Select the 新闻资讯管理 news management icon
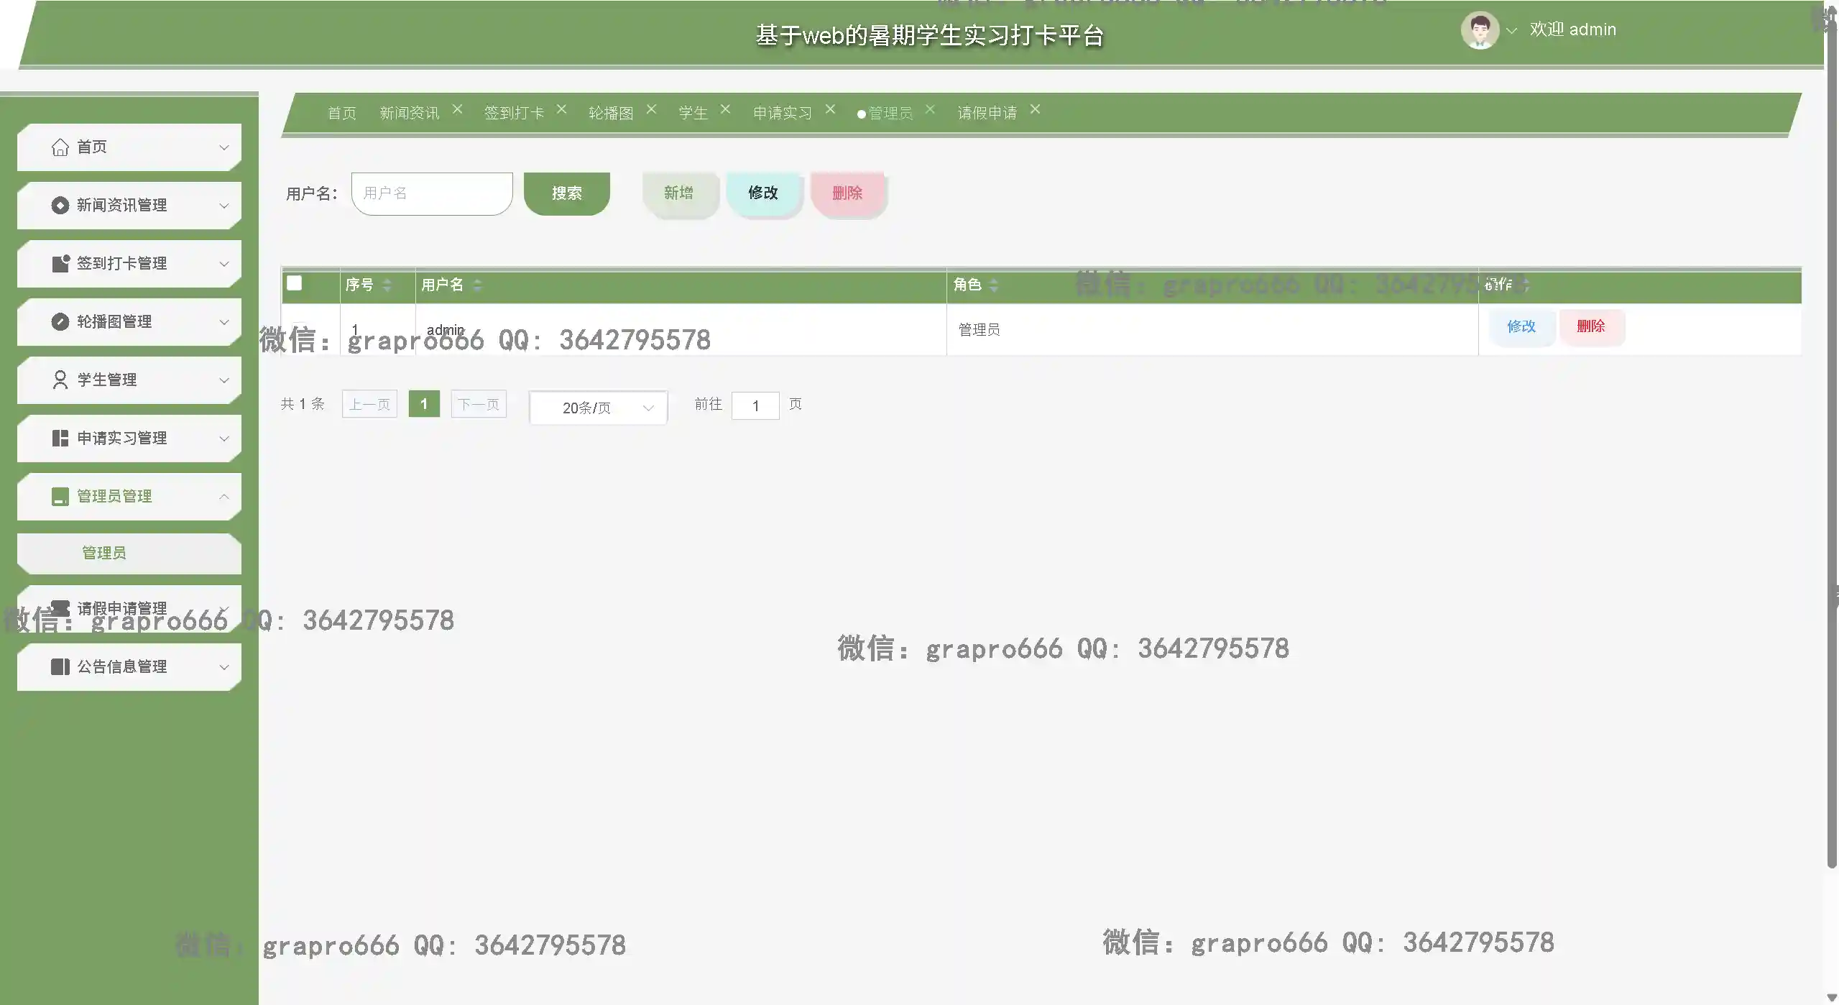The image size is (1839, 1005). pos(60,205)
